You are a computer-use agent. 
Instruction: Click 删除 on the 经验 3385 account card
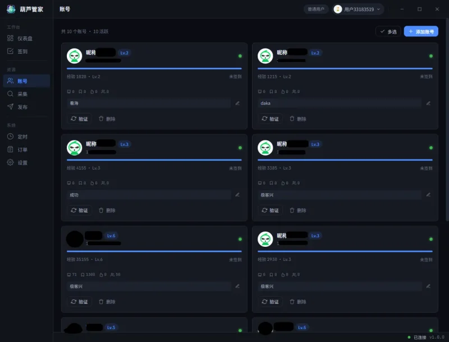click(x=298, y=210)
